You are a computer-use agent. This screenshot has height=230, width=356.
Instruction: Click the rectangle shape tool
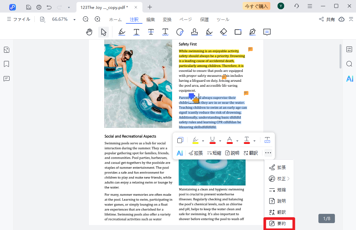click(238, 32)
